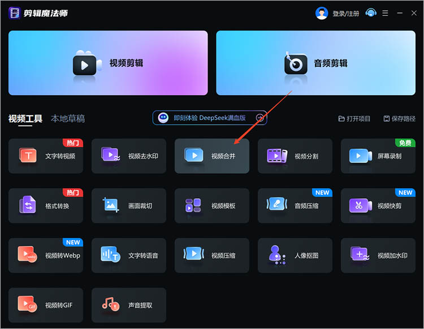Open the 视频加水印 add watermark tool
Screen dimensions: 424x329
coord(378,255)
